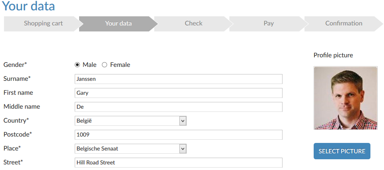The image size is (384, 170).
Task: Select the Male radio button
Action: [x=78, y=65]
